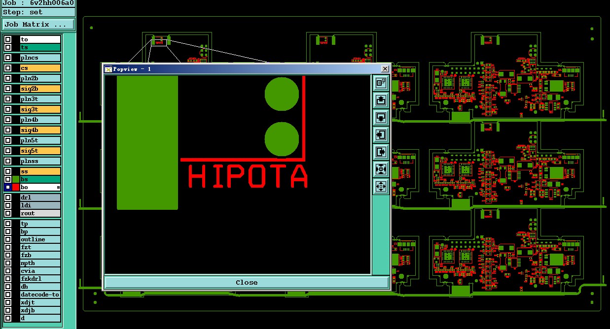Pan the Popview up with the up-arrow icon

[381, 100]
